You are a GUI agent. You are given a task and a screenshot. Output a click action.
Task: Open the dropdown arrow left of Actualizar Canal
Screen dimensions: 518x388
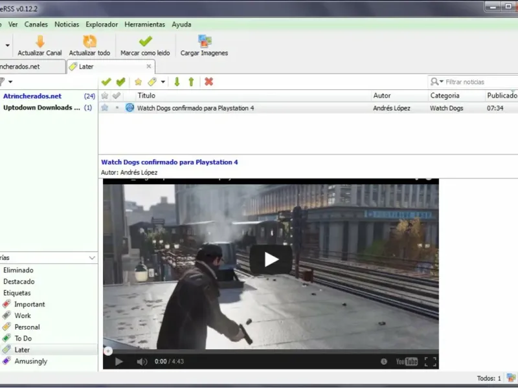click(7, 45)
